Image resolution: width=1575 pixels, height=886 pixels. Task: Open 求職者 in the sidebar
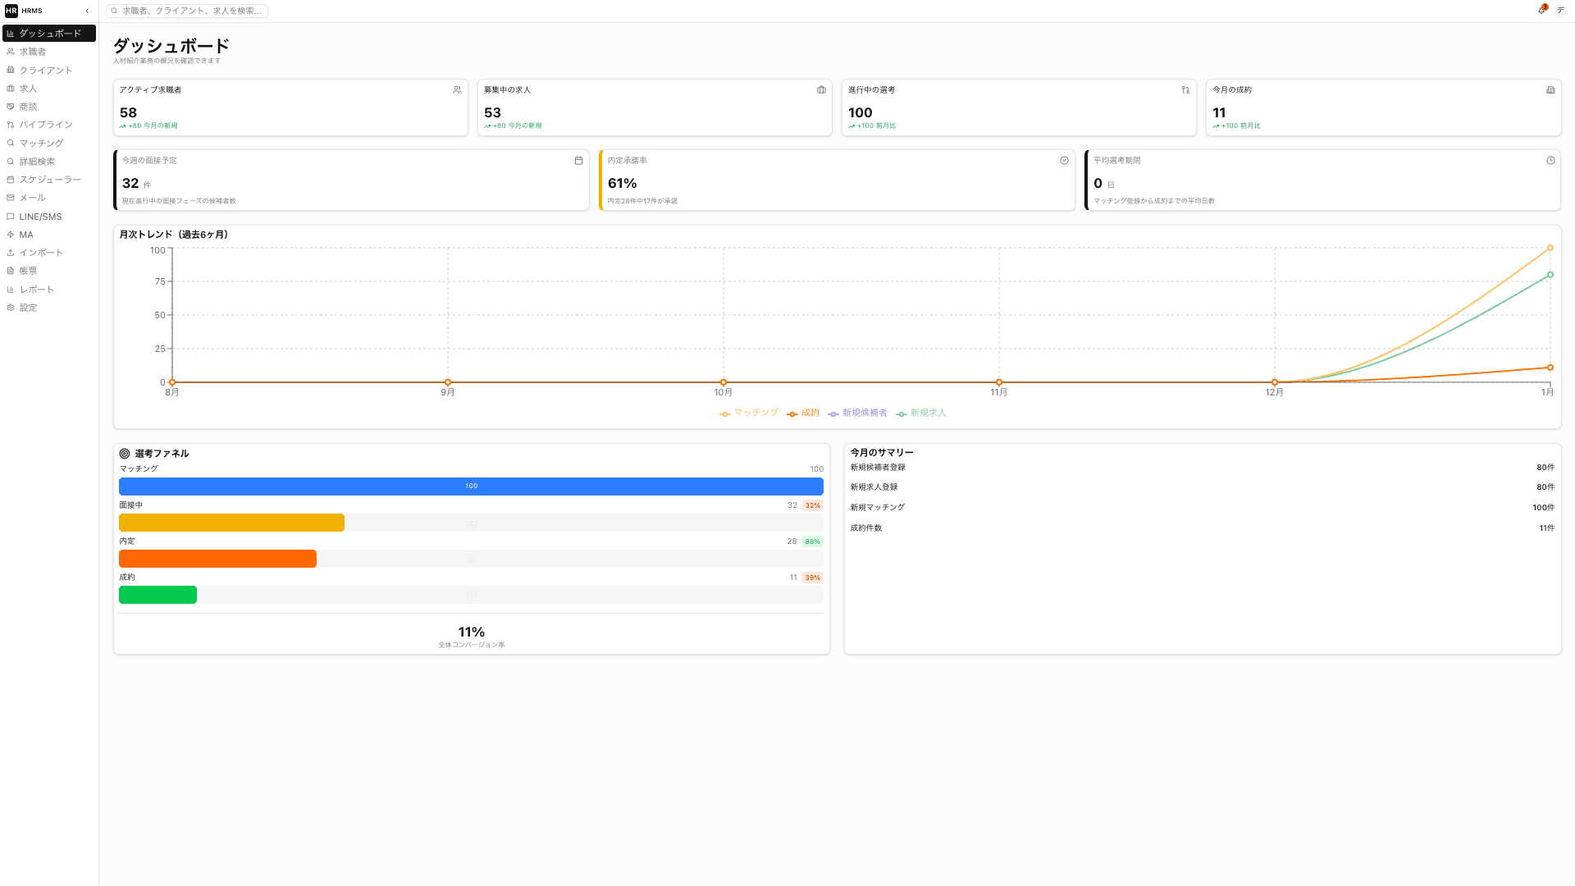[33, 52]
